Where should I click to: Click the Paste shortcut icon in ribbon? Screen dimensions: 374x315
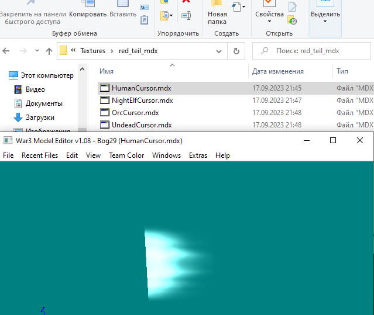pyautogui.click(x=145, y=20)
